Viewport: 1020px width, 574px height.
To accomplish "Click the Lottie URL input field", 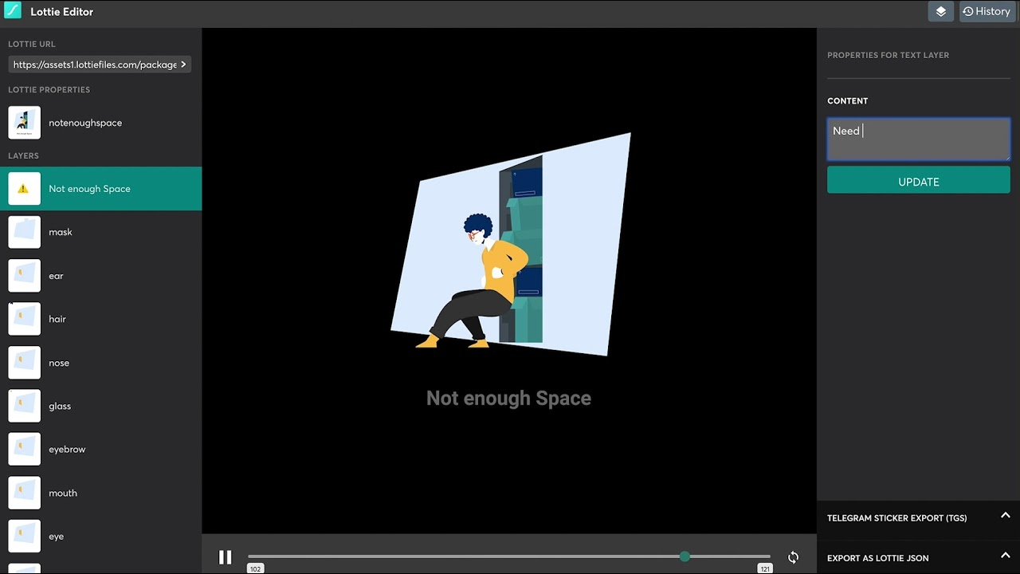I will pos(100,65).
